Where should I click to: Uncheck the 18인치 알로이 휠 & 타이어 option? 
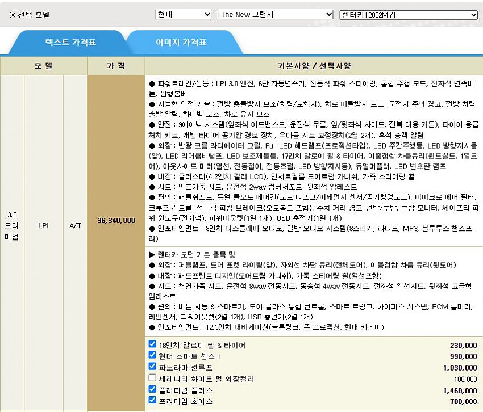[152, 344]
